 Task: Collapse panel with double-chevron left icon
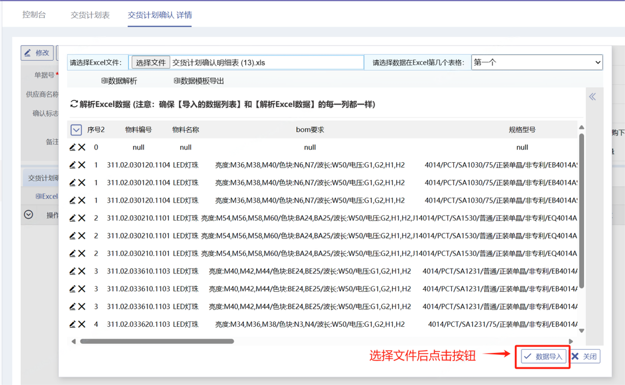(592, 97)
